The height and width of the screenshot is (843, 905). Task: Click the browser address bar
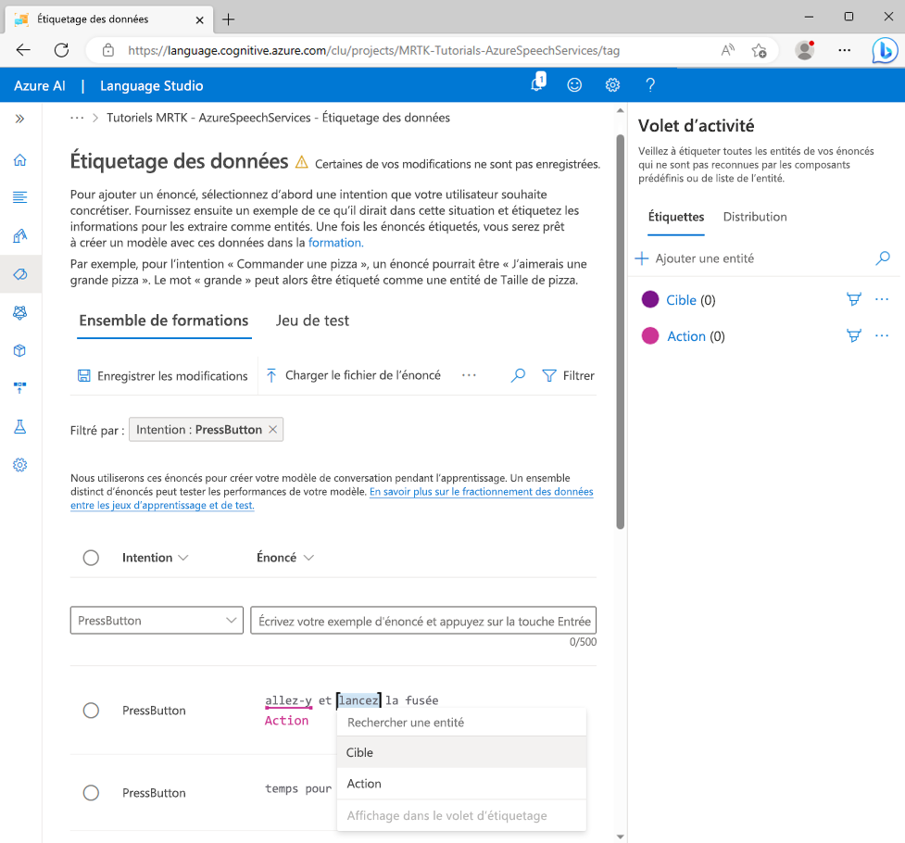pos(373,51)
